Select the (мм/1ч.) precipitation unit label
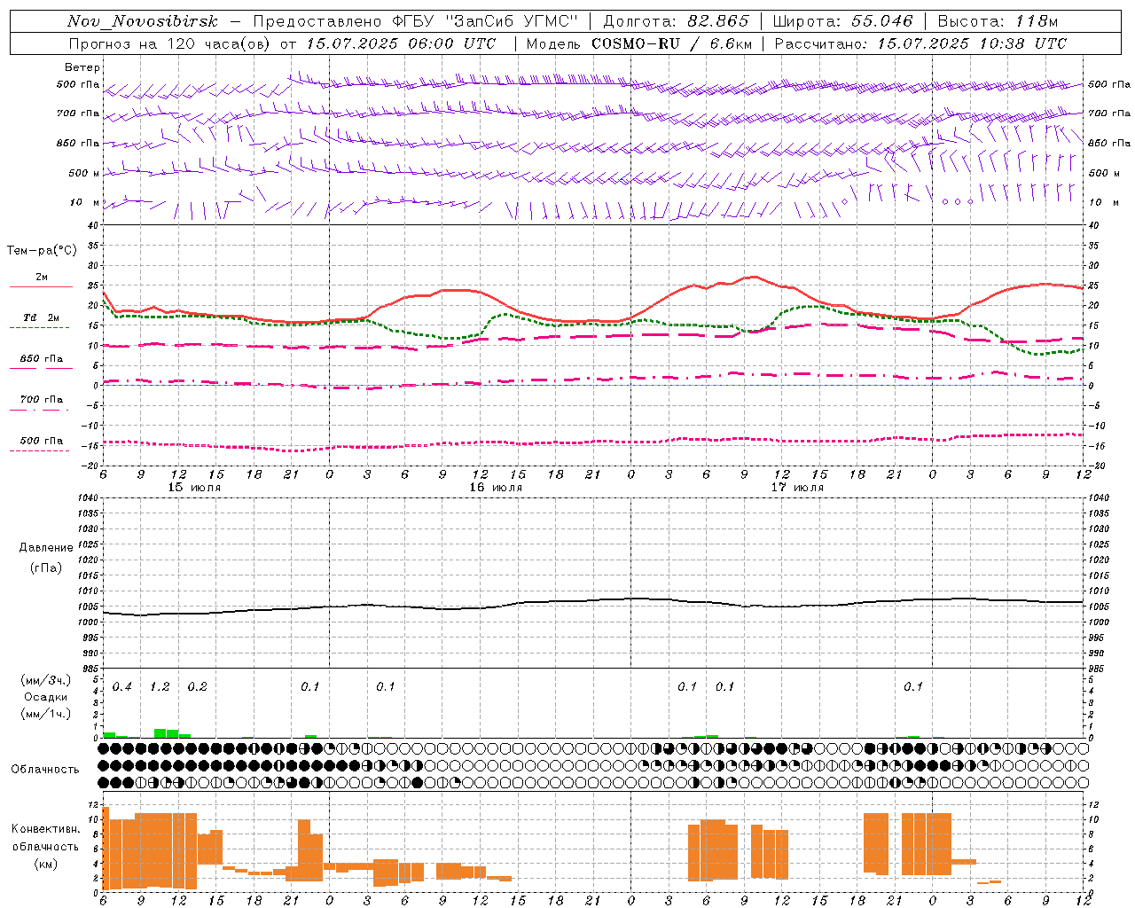Viewport: 1135px width, 908px height. coord(46,714)
